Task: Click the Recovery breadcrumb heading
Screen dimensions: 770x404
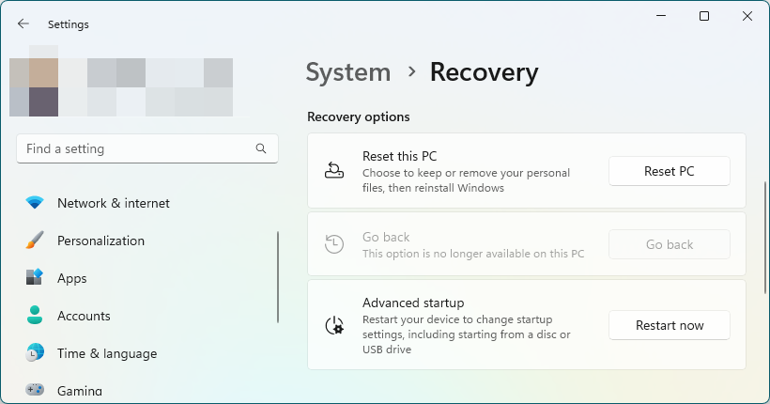Action: (485, 72)
